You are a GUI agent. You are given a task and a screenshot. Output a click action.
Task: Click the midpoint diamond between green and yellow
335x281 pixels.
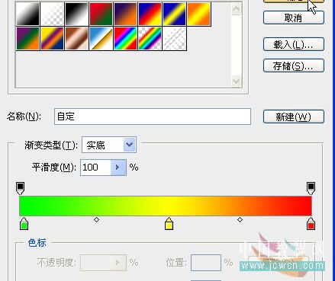[x=96, y=220]
